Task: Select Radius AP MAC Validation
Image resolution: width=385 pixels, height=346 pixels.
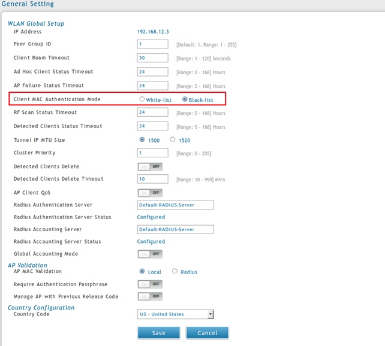Action: click(x=175, y=271)
